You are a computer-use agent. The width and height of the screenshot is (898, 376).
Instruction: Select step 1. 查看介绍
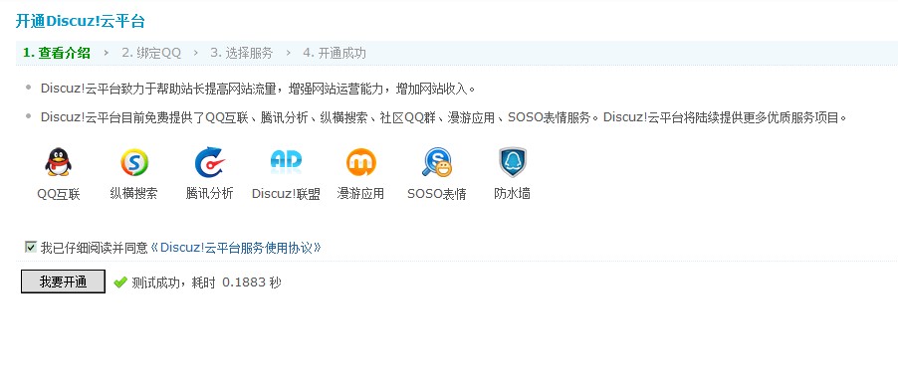coord(57,54)
